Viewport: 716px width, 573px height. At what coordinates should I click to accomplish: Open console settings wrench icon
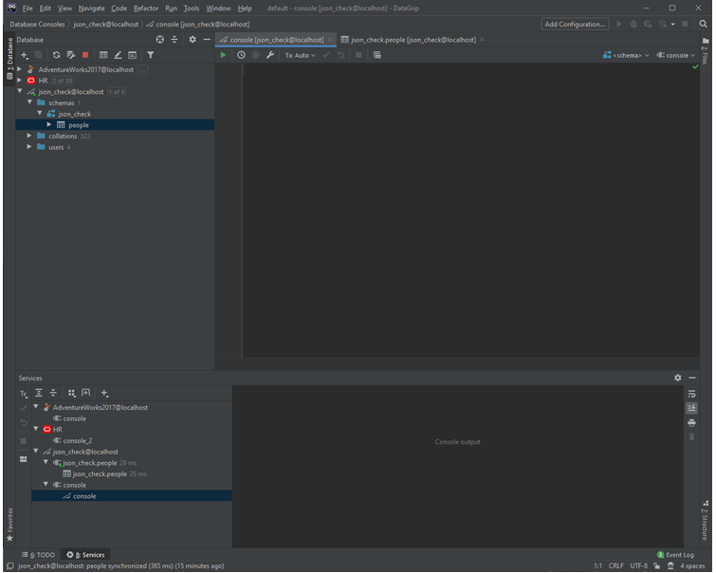point(270,55)
